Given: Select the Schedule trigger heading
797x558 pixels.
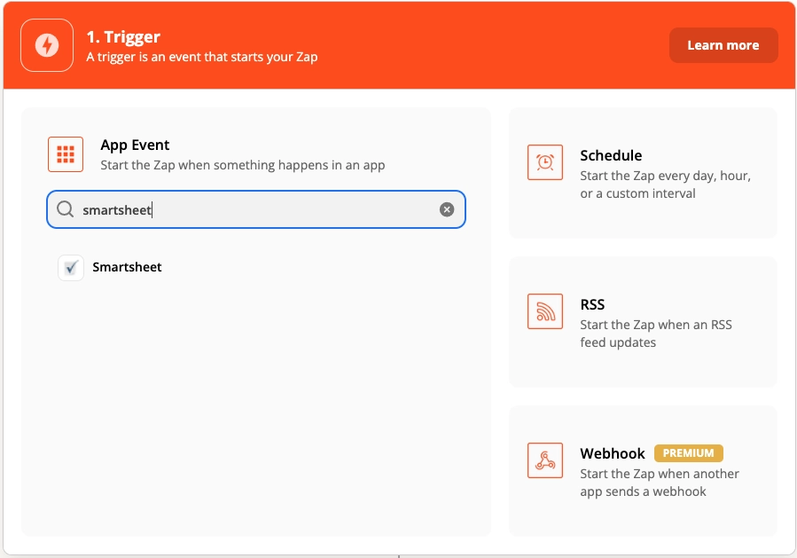Looking at the screenshot, I should tap(611, 155).
